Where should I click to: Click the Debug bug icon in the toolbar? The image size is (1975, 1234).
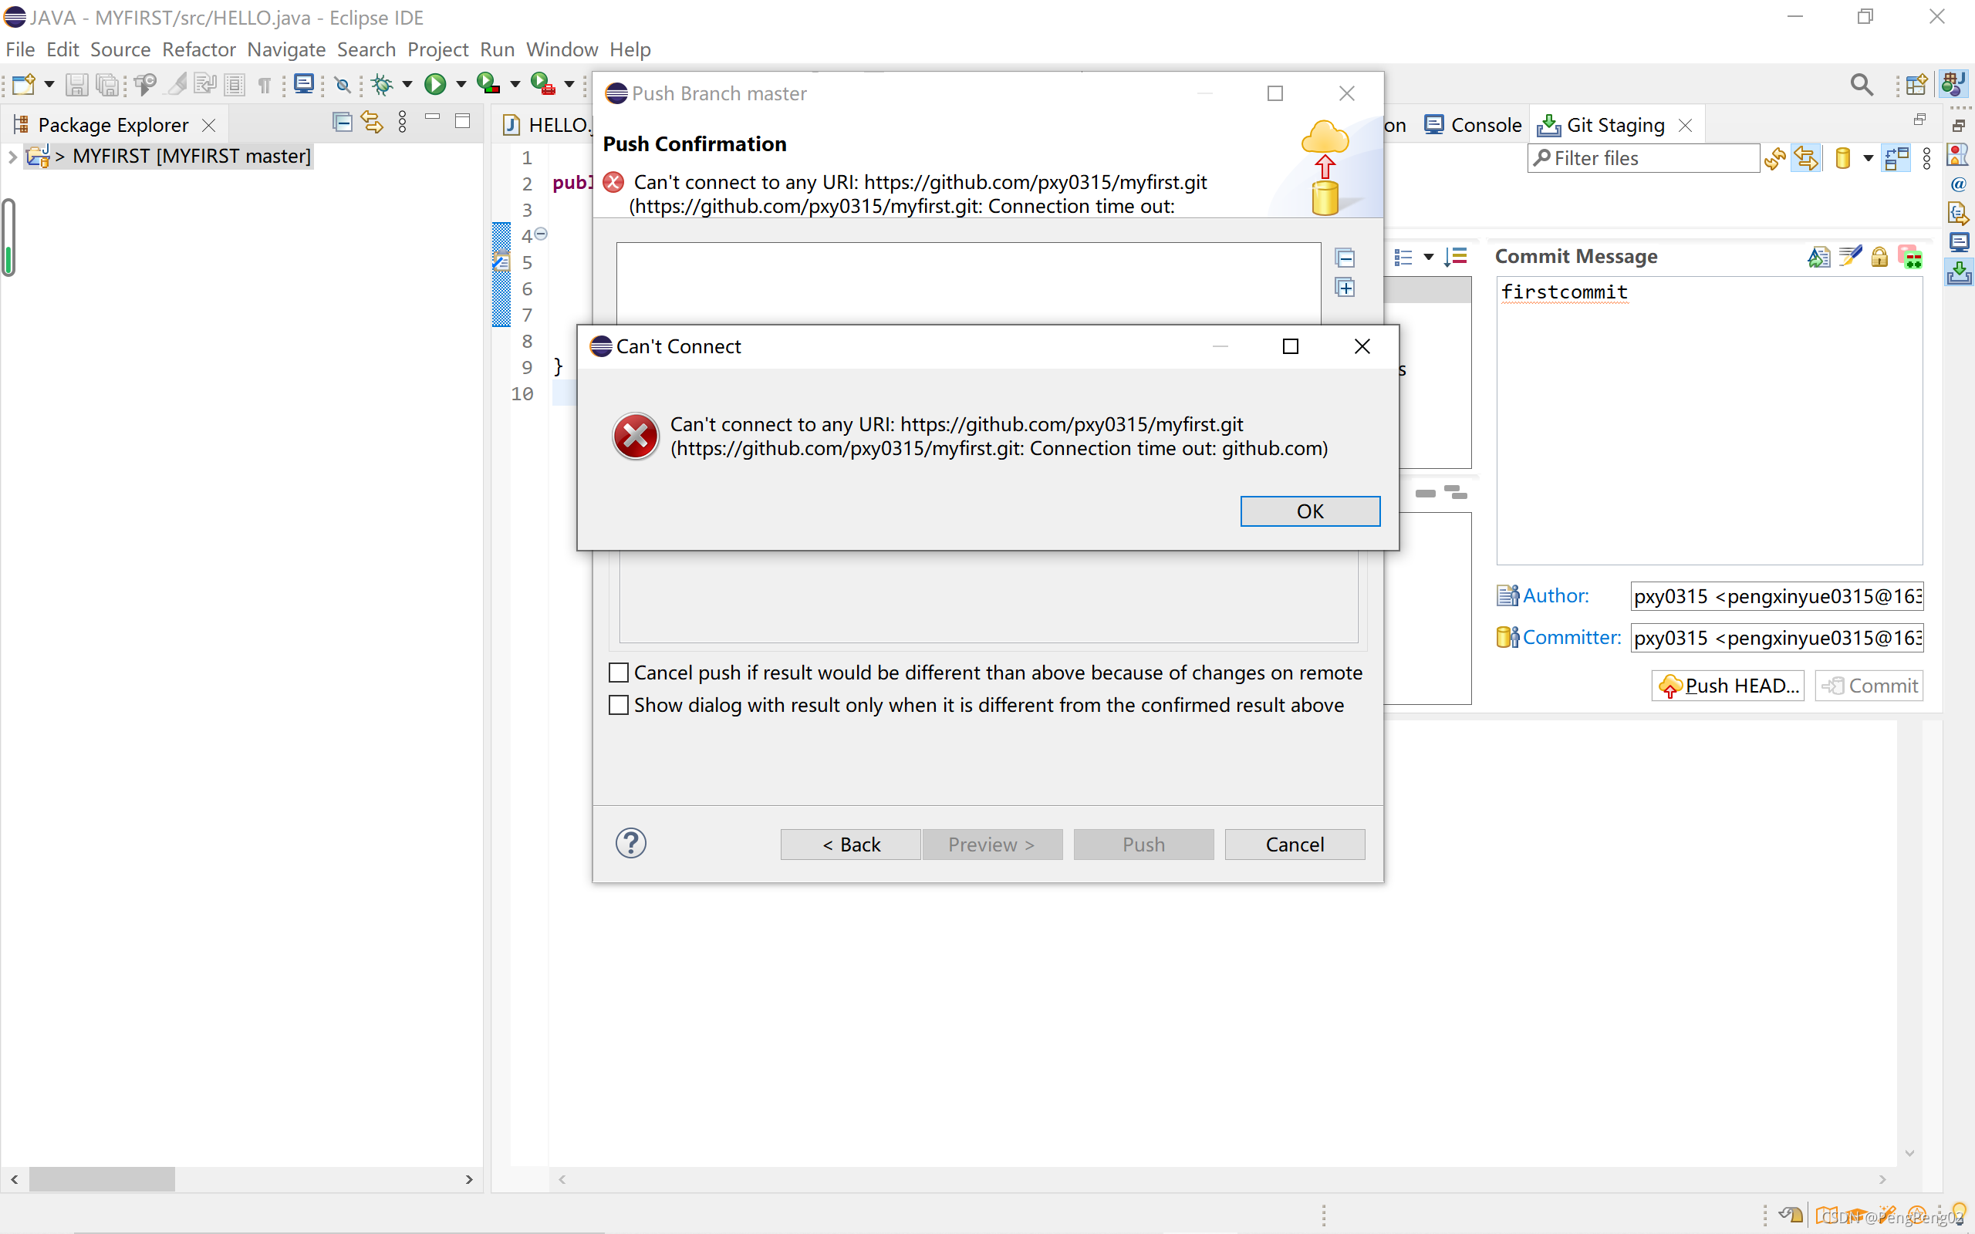pos(382,84)
